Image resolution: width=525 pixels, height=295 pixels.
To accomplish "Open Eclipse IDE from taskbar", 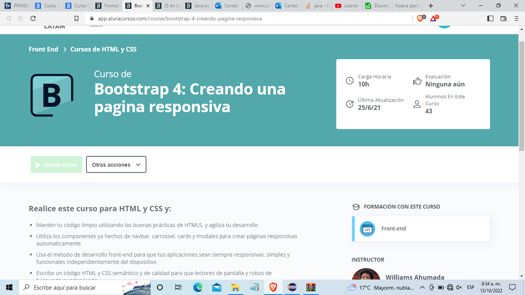I will pyautogui.click(x=292, y=287).
